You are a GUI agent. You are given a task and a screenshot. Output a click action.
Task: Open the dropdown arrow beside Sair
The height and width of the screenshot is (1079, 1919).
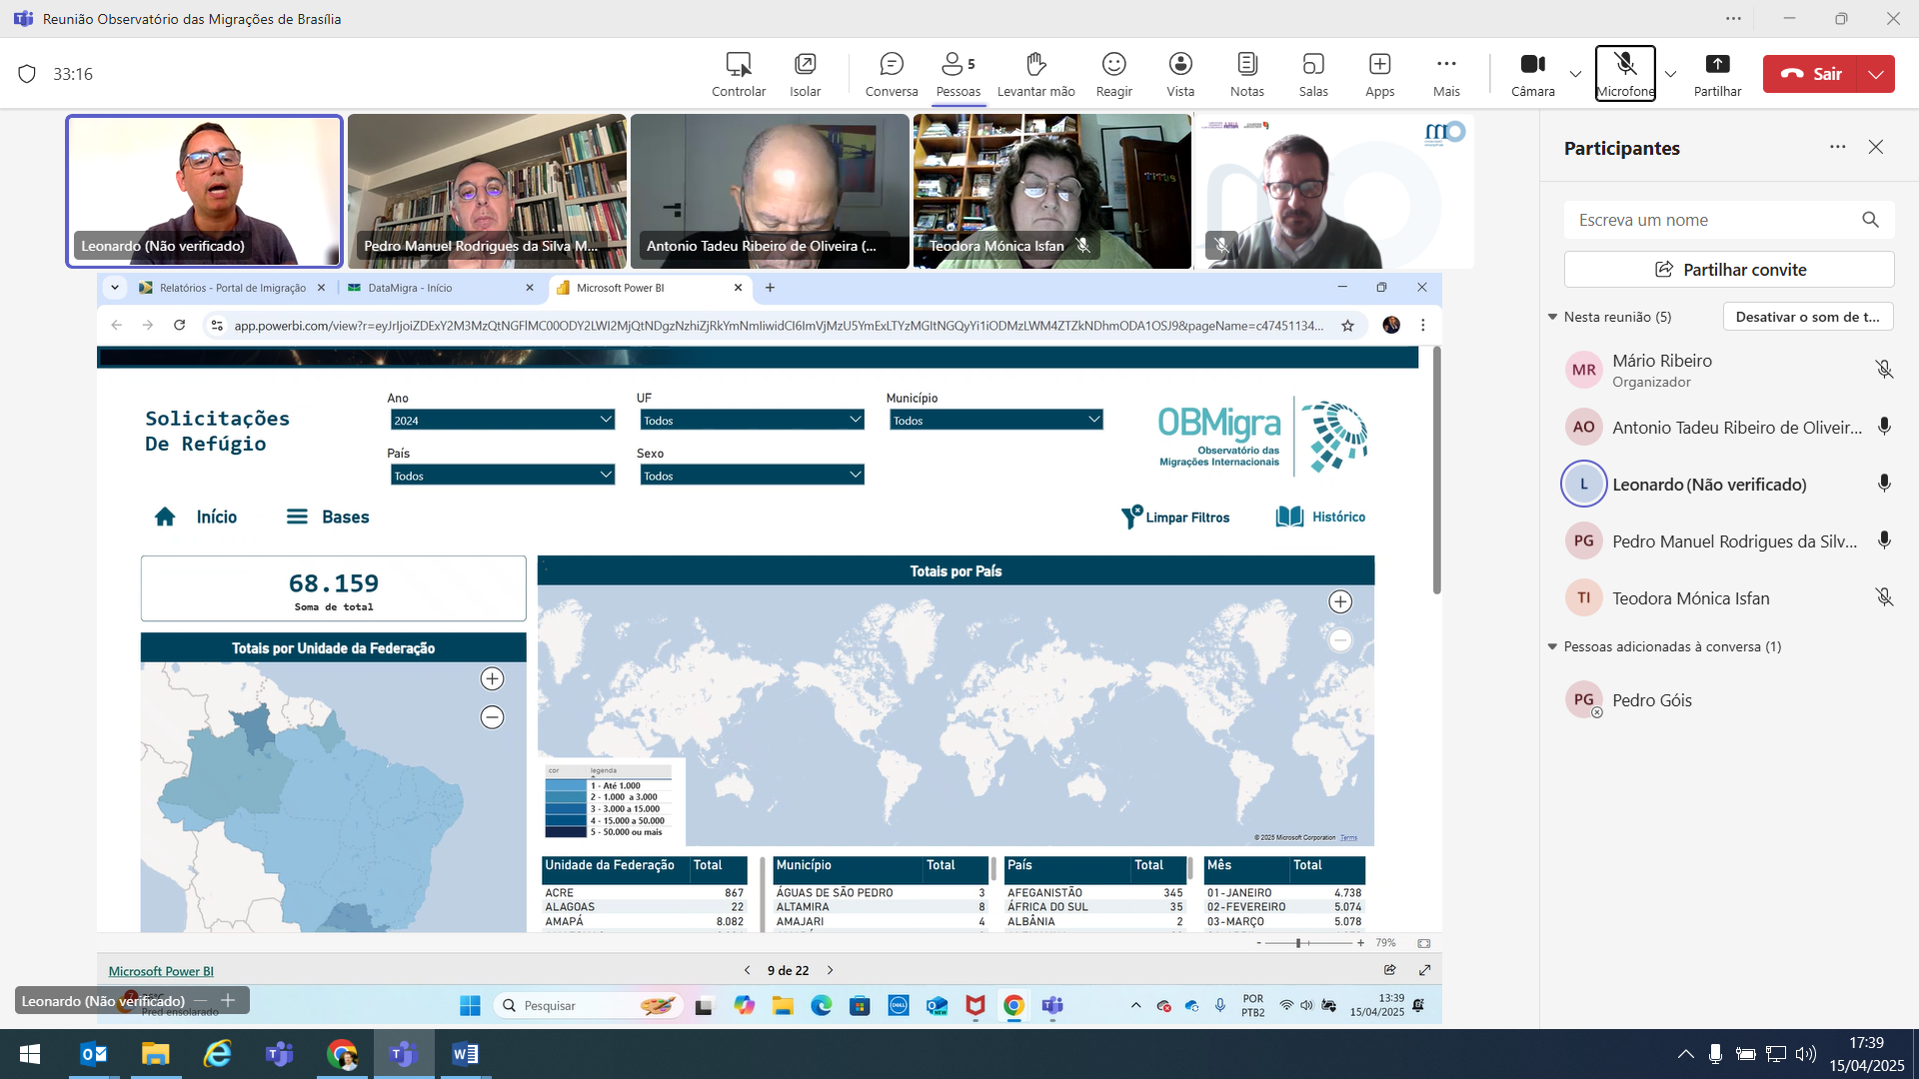click(1876, 74)
